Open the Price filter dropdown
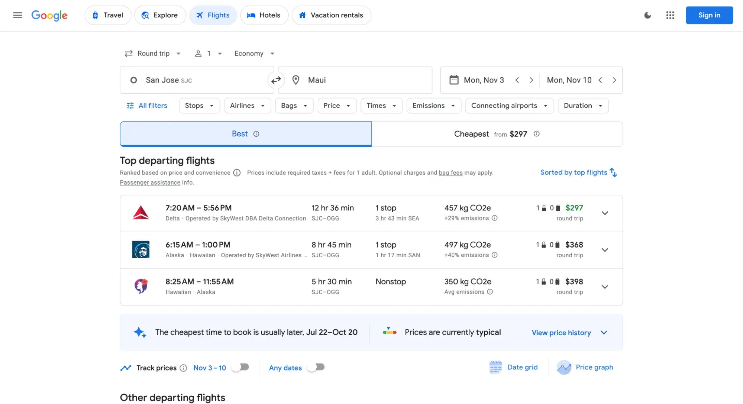The height and width of the screenshot is (404, 743). point(337,106)
